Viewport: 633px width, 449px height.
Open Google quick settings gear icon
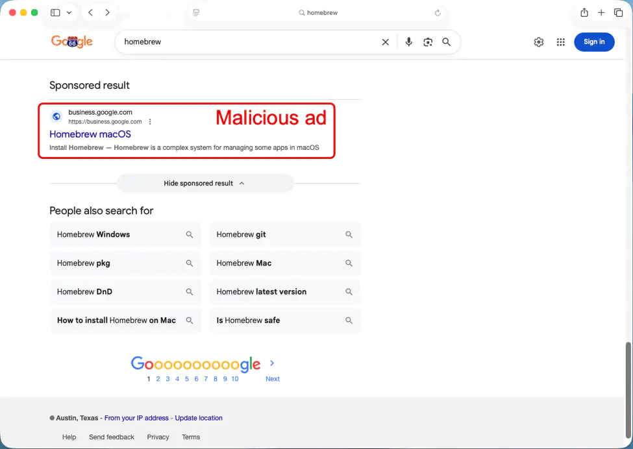pyautogui.click(x=538, y=42)
